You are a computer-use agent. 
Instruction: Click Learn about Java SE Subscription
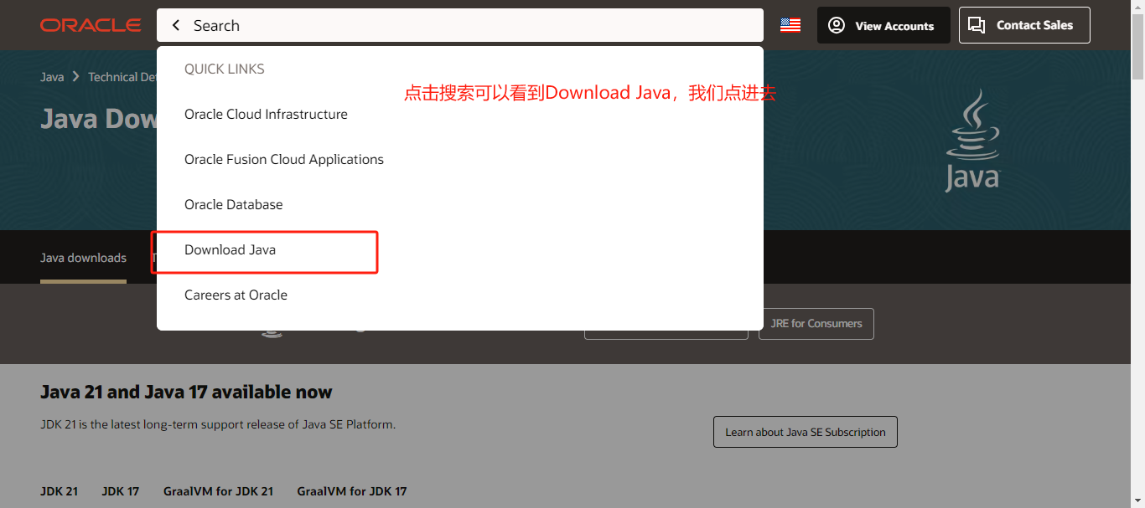806,432
